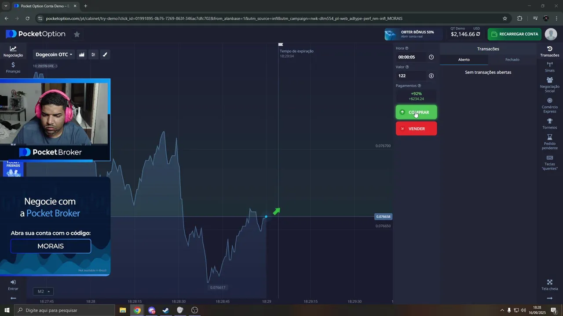Open File Explorer from taskbar
This screenshot has height=316, width=563.
[x=123, y=310]
